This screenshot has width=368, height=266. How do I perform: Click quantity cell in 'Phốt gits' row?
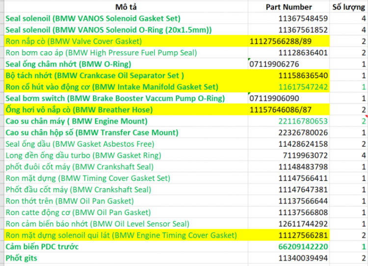[x=349, y=258]
